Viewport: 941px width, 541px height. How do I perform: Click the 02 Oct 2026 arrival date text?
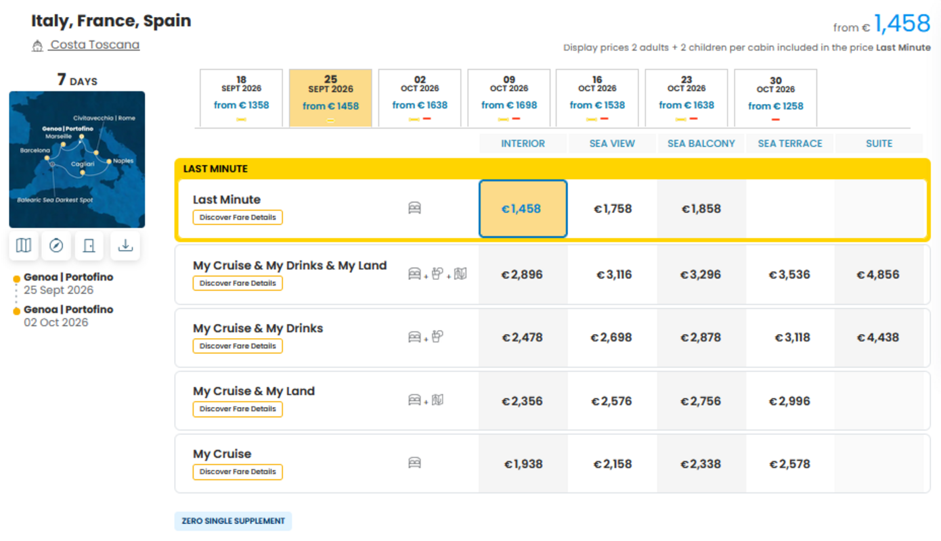[x=56, y=323]
